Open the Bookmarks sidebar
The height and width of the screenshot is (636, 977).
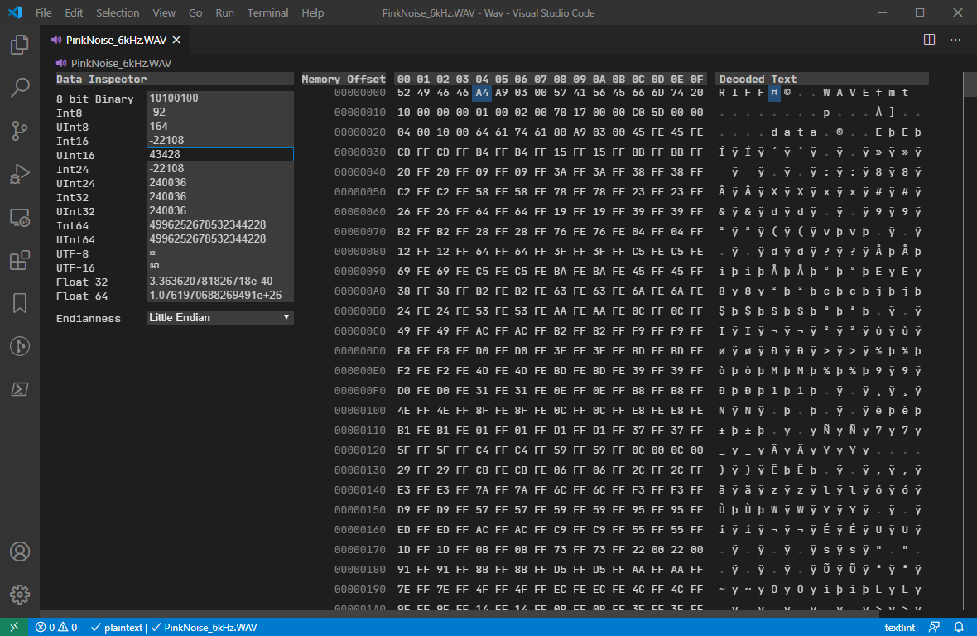click(x=19, y=303)
